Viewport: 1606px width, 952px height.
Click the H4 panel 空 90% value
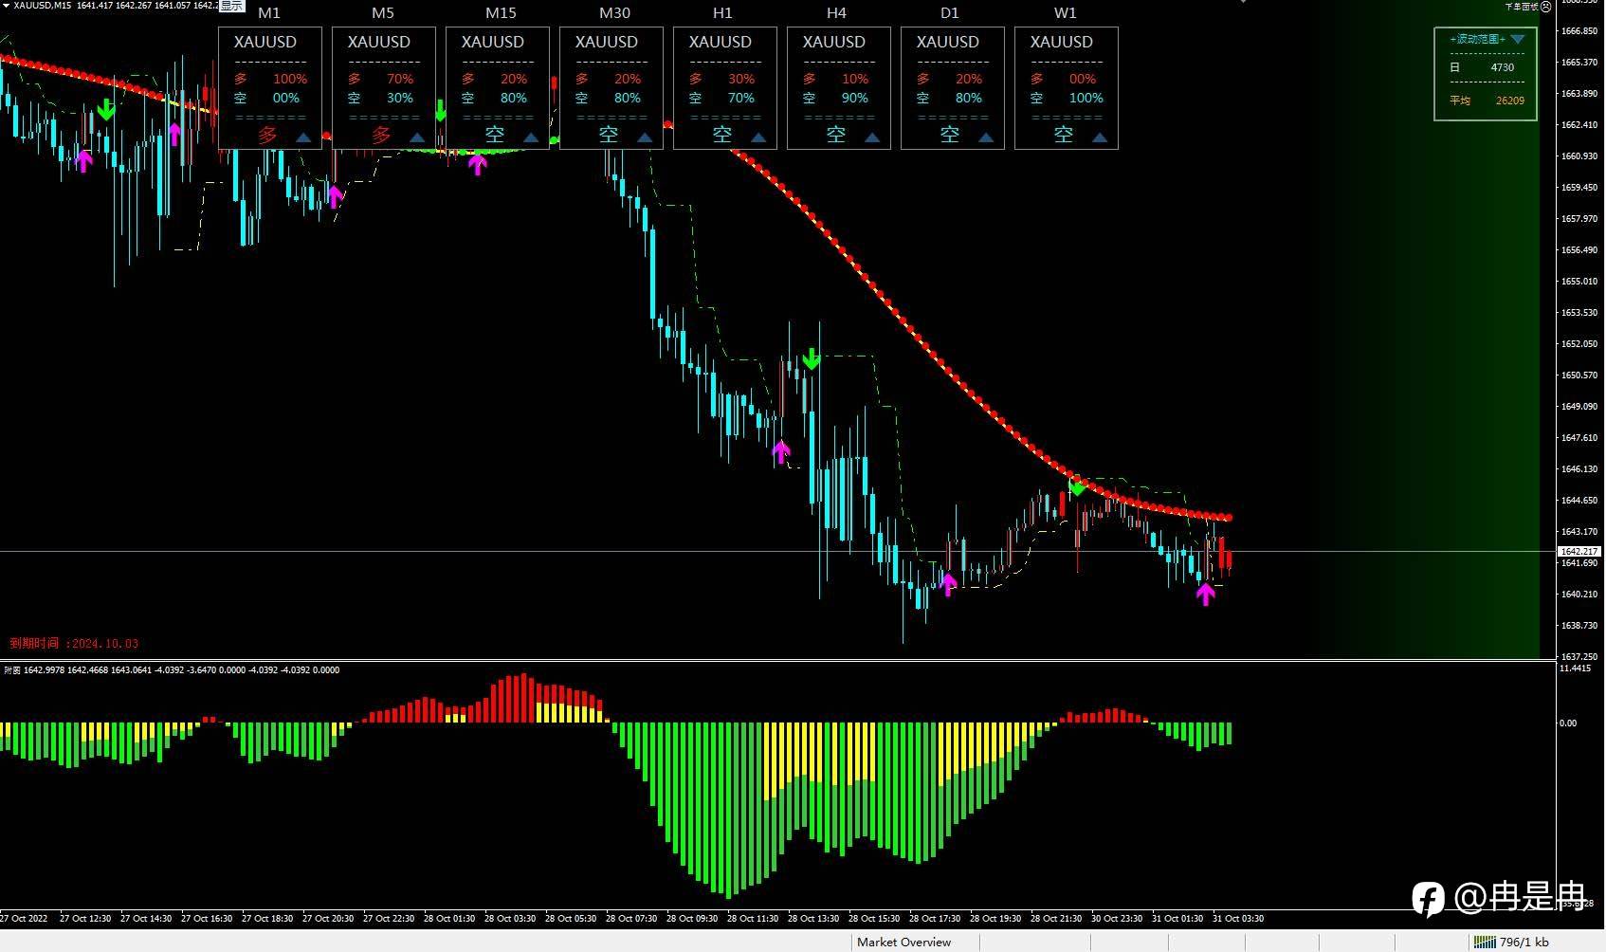pyautogui.click(x=855, y=98)
